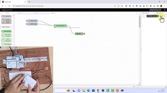Select the KNX Logger palette node
This screenshot has width=167, height=93.
(x=7, y=44)
